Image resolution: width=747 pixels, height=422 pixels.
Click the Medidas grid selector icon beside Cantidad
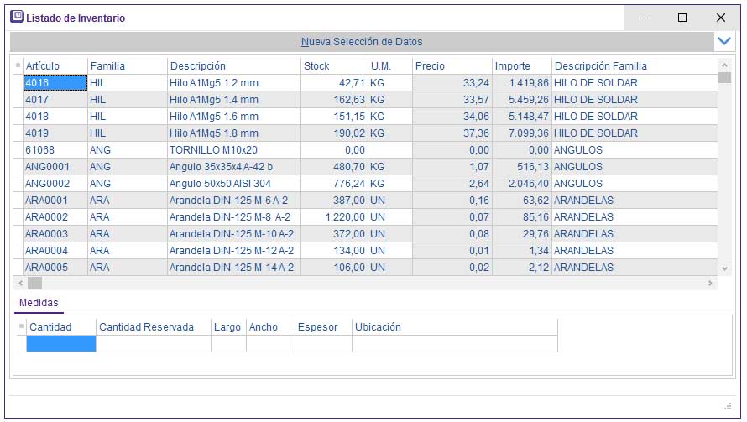[22, 326]
